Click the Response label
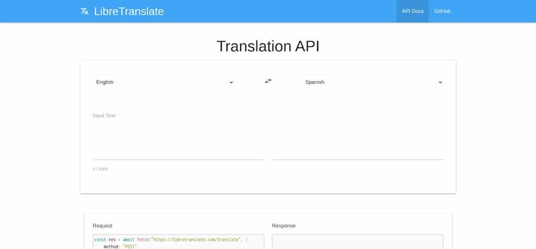The image size is (536, 249). (x=283, y=226)
